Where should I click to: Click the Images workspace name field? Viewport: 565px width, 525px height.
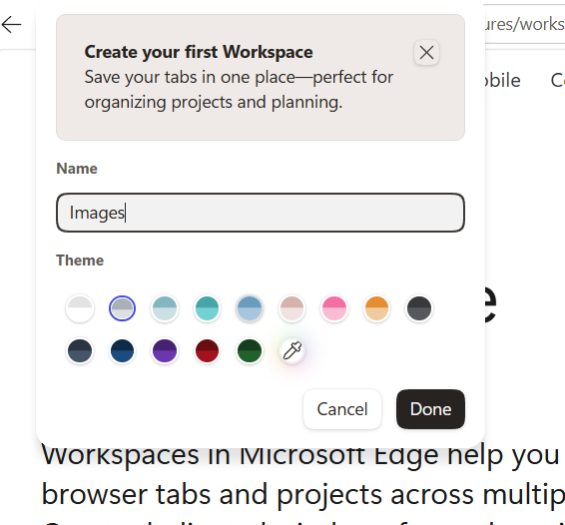click(261, 213)
